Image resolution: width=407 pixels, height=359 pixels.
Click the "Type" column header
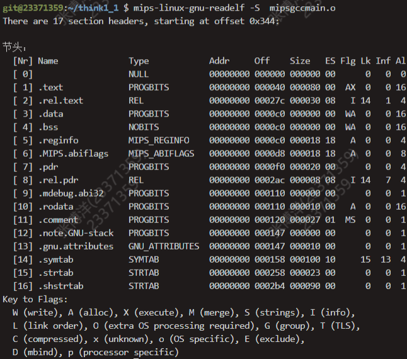pos(139,61)
